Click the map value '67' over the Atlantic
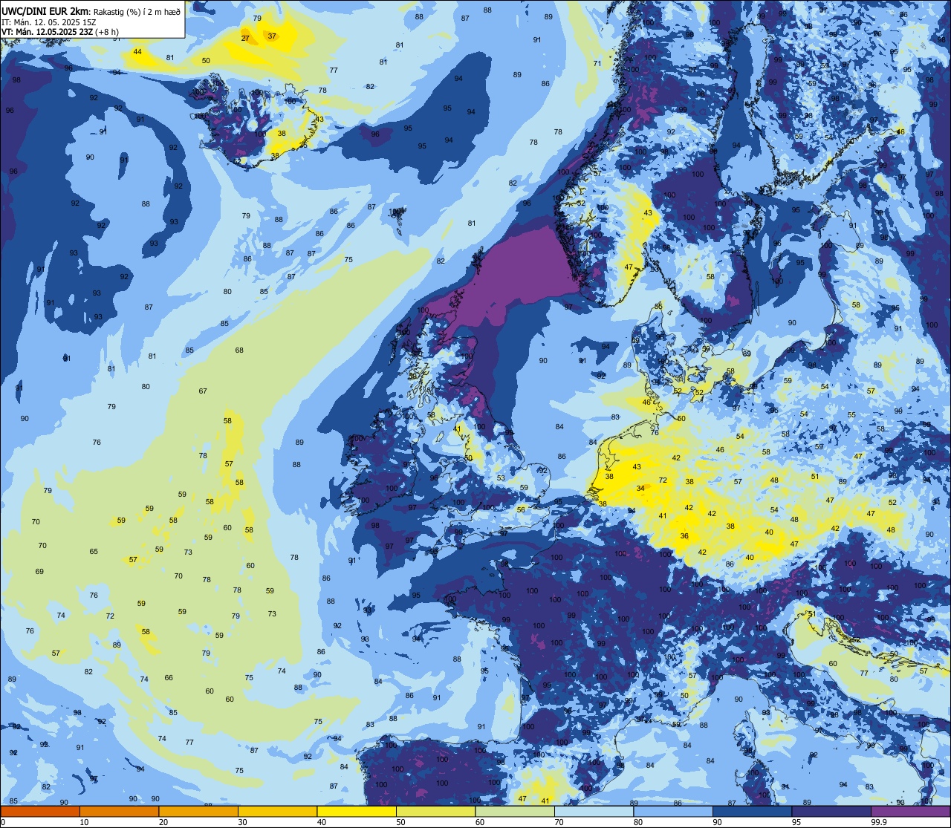951x828 pixels. 203,391
